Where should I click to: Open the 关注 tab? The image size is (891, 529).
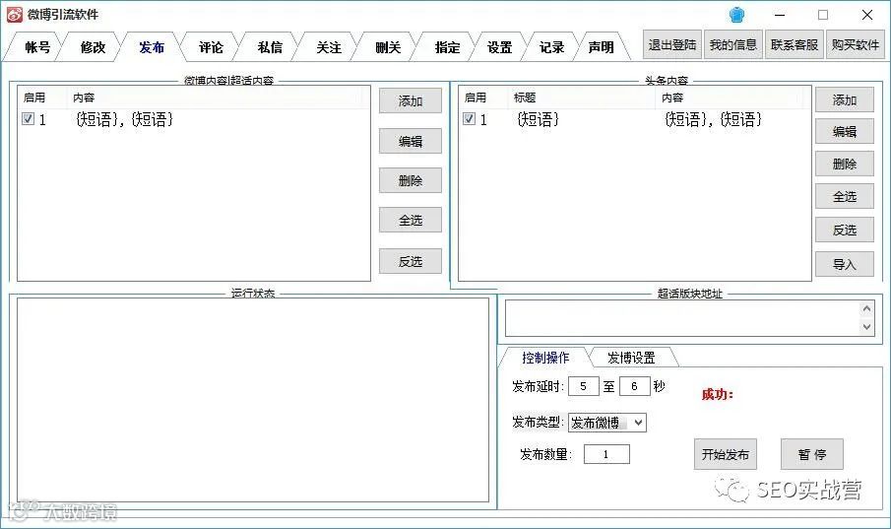click(329, 47)
